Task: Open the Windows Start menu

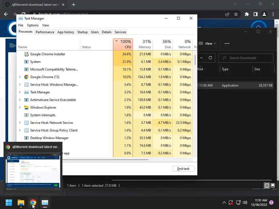Action: click(x=9, y=202)
